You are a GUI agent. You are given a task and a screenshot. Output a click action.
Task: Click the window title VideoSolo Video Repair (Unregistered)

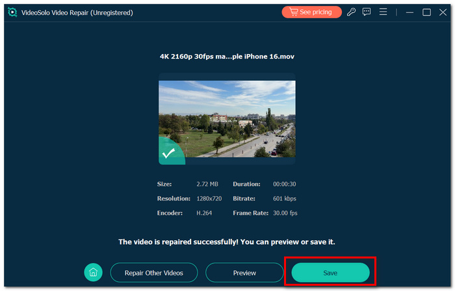77,12
